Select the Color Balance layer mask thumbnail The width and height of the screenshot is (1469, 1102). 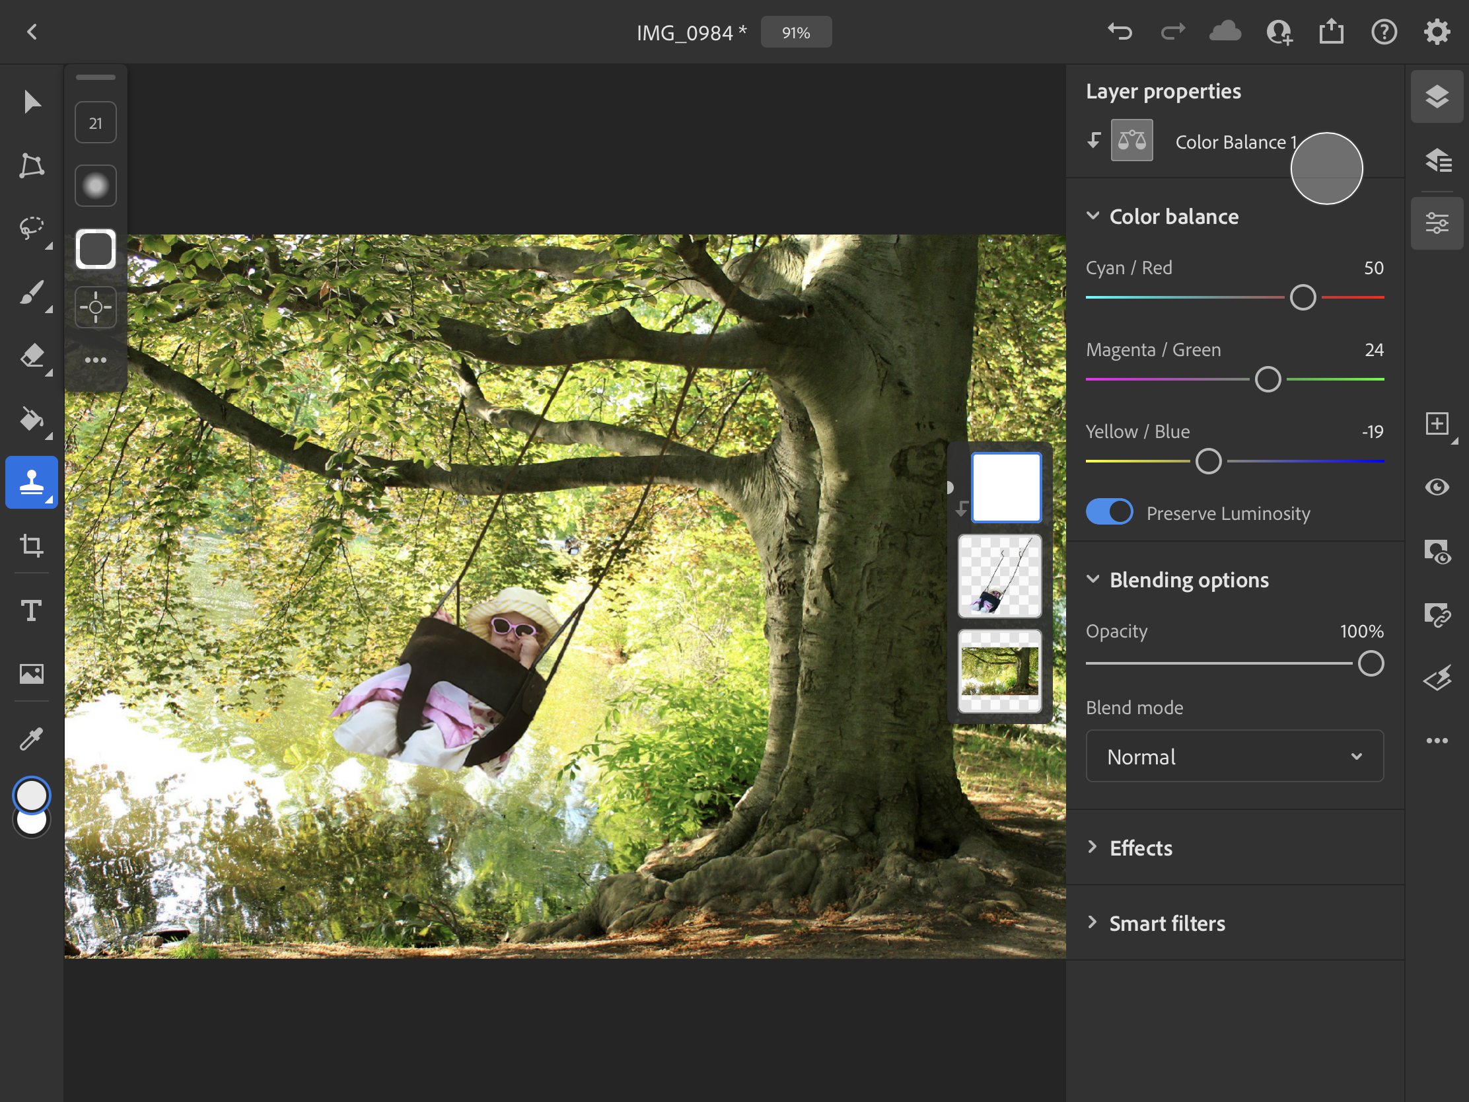(1006, 488)
